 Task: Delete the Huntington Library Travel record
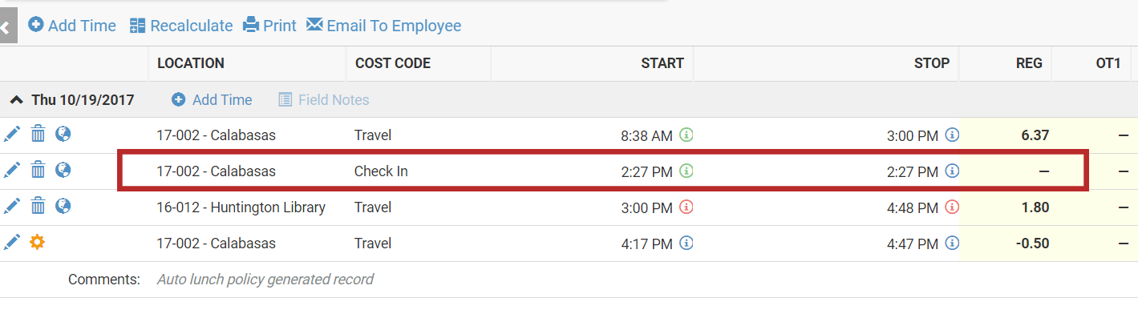(x=38, y=206)
